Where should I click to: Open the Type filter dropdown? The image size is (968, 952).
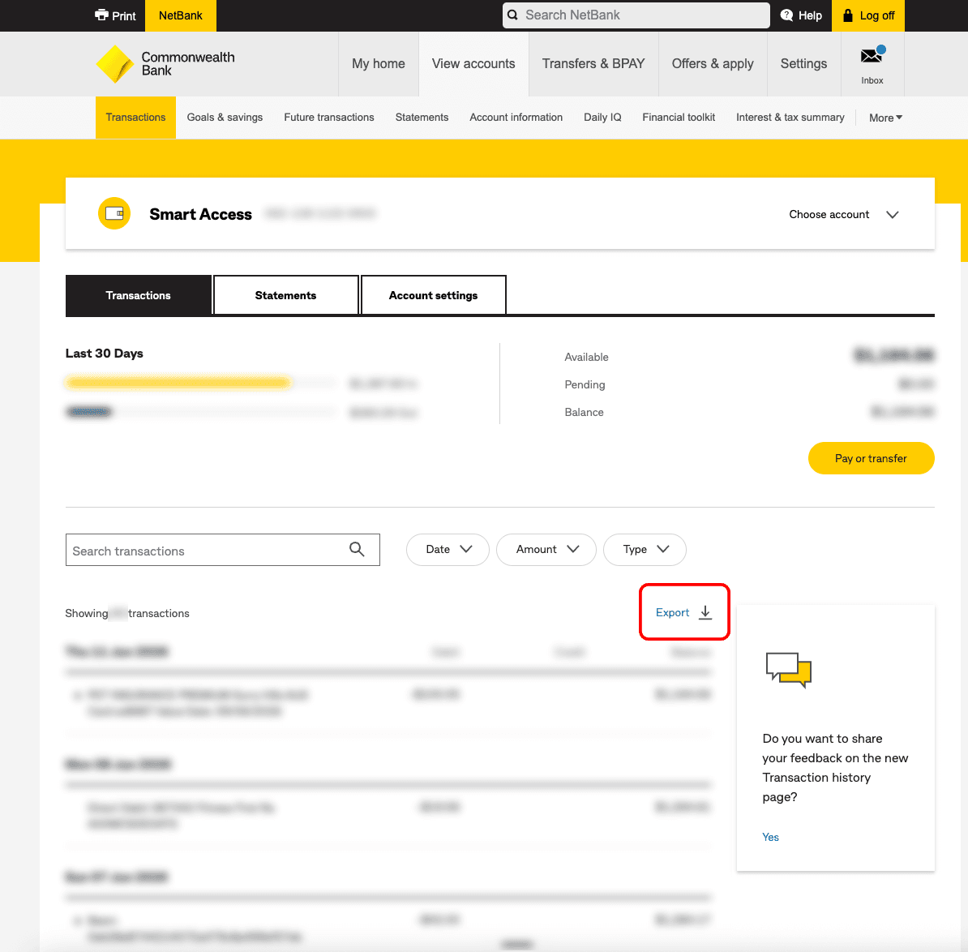pos(644,550)
